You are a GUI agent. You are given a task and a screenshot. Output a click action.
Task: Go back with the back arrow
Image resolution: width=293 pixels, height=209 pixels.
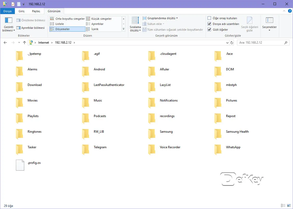(5, 43)
